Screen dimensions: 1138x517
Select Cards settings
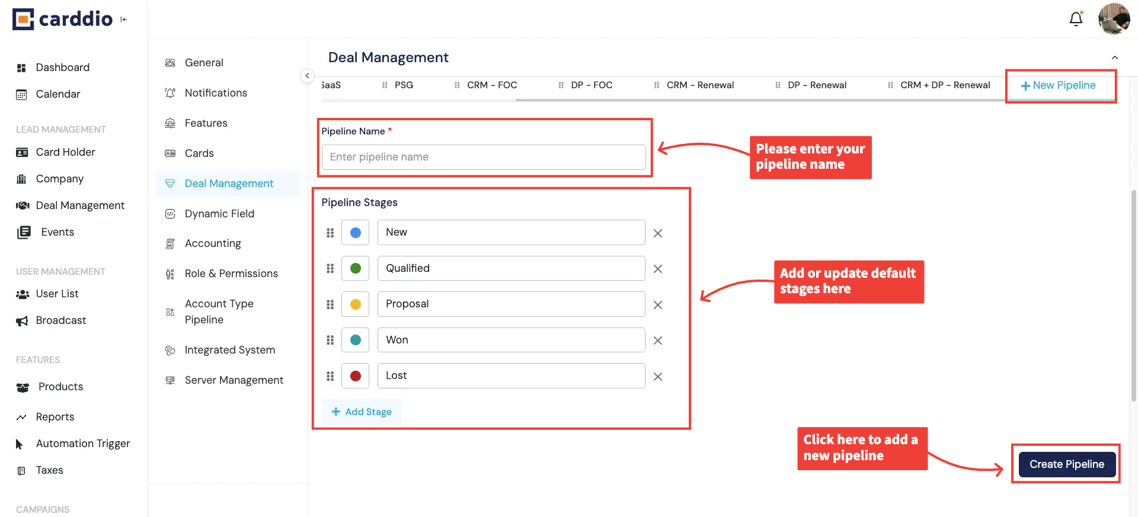[199, 153]
